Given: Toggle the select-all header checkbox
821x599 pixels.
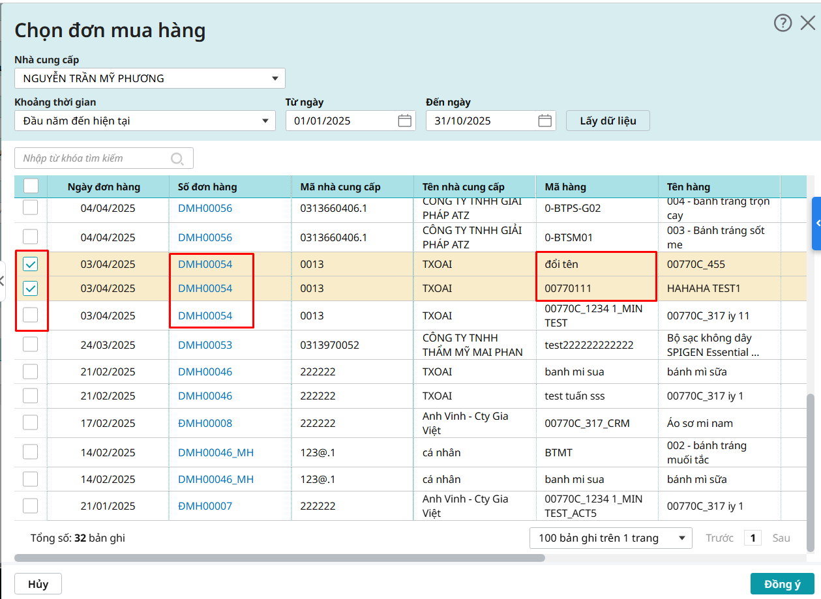Looking at the screenshot, I should coord(31,186).
